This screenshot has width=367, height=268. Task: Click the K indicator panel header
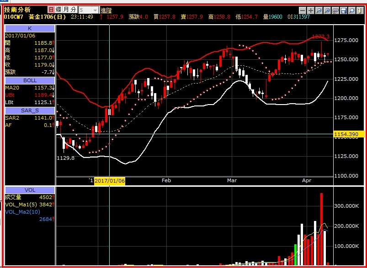pos(30,29)
